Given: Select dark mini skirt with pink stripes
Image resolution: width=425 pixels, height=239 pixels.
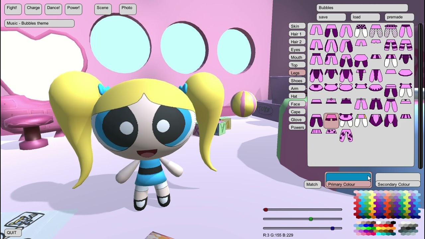Looking at the screenshot, I should coord(406,116).
